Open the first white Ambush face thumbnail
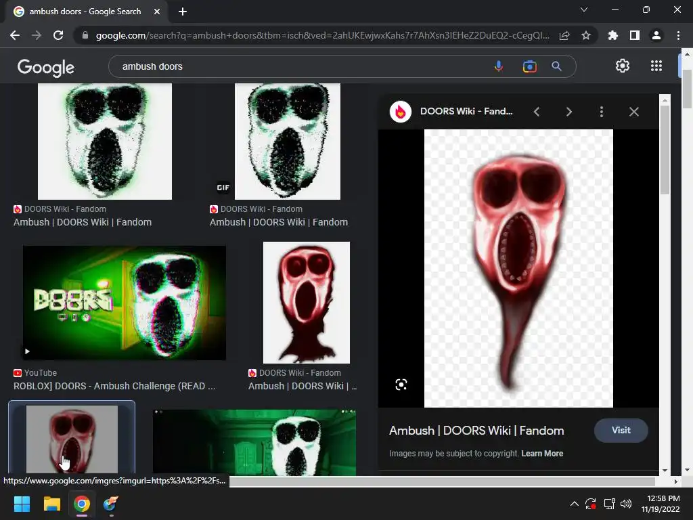The image size is (693, 520). [105, 142]
